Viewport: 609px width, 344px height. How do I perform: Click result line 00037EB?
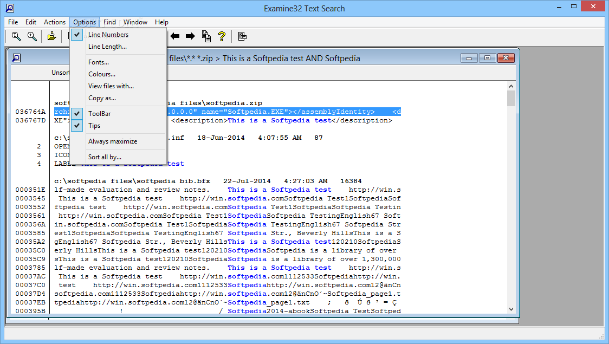227,302
